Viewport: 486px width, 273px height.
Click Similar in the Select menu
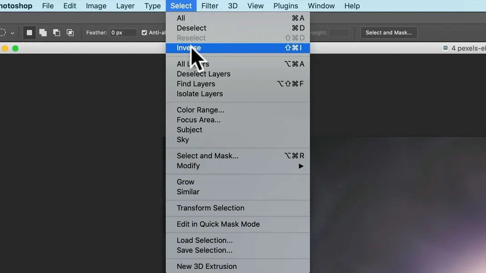[x=238, y=192]
